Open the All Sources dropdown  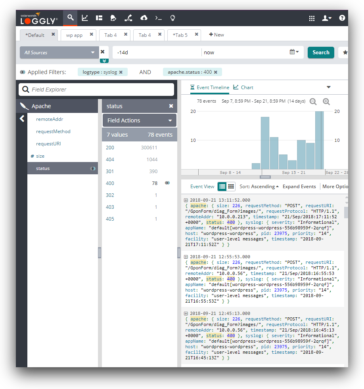[59, 52]
